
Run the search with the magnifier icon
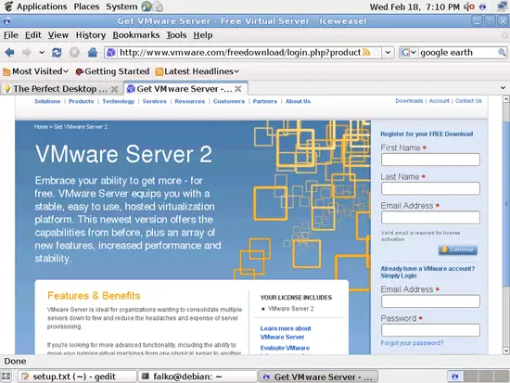click(x=502, y=52)
